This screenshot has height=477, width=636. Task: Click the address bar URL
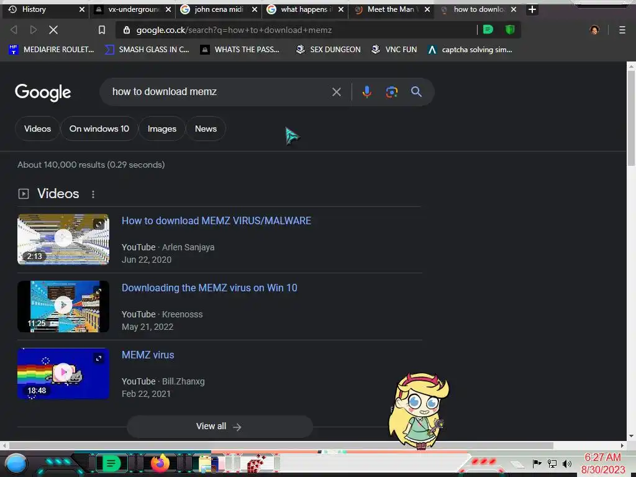point(234,30)
